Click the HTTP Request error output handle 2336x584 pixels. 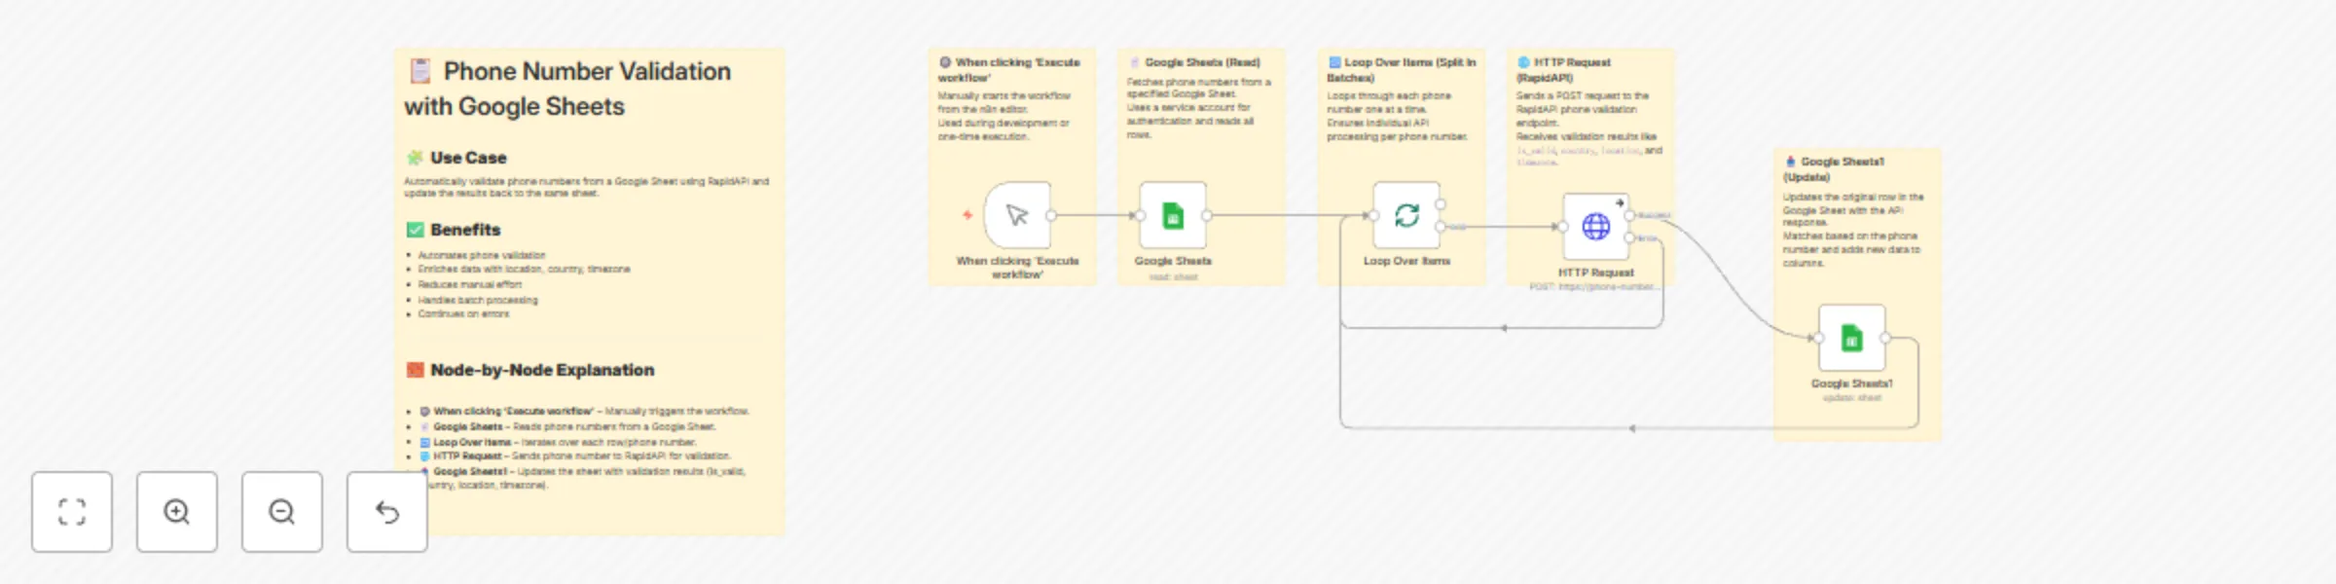pos(1630,237)
